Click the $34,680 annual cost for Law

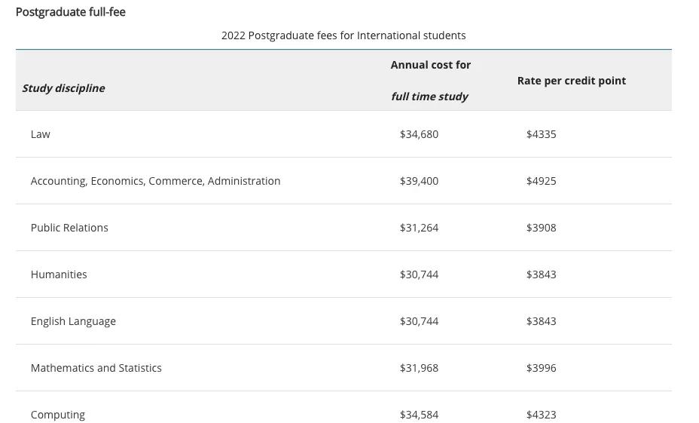419,134
